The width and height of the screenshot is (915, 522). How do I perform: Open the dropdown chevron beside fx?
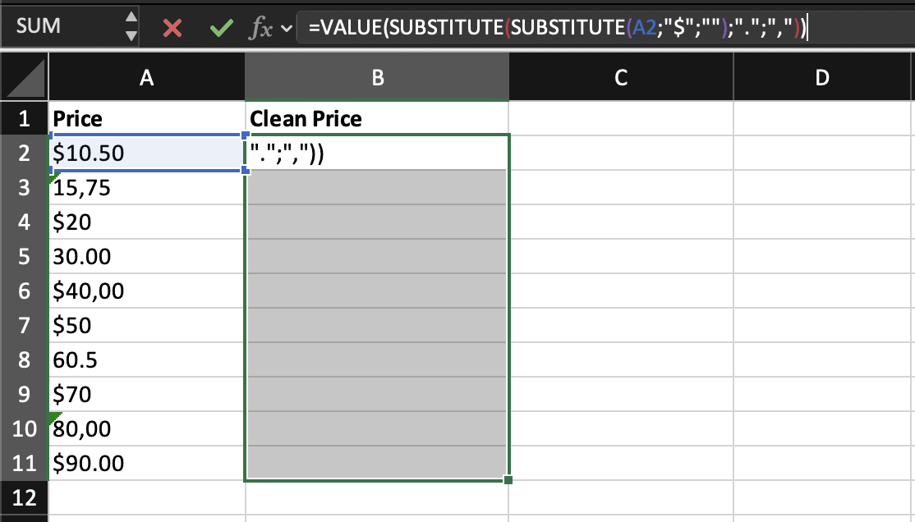(x=287, y=29)
